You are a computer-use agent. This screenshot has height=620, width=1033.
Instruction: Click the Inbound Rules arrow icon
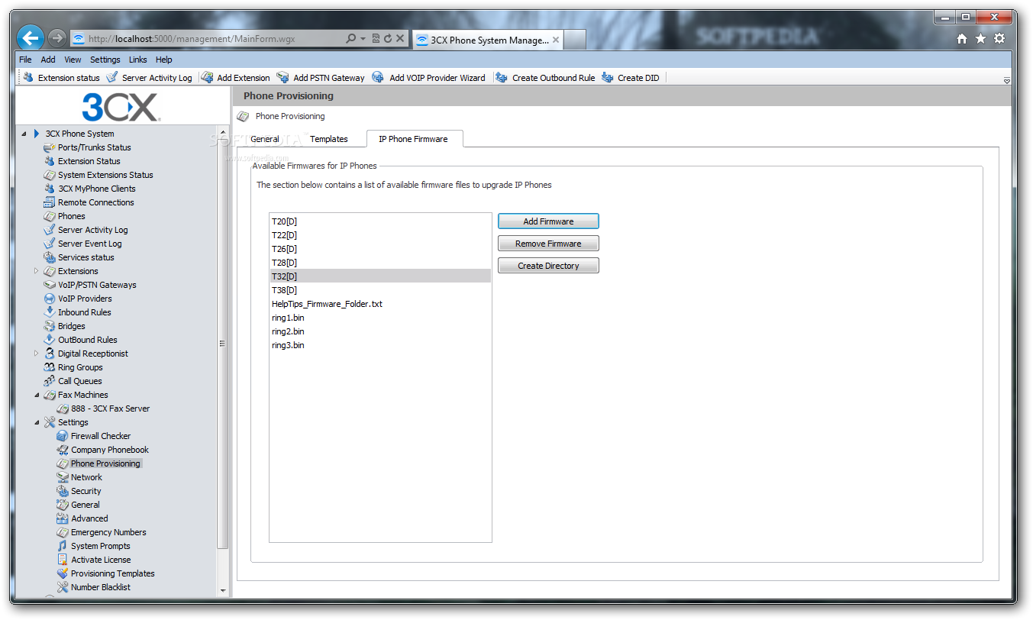click(x=50, y=312)
